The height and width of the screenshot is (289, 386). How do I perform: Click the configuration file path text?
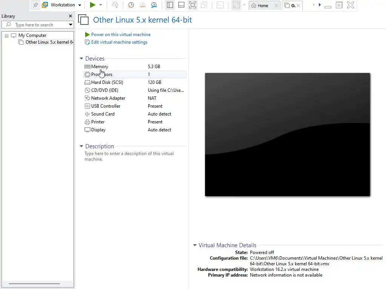pos(316,261)
